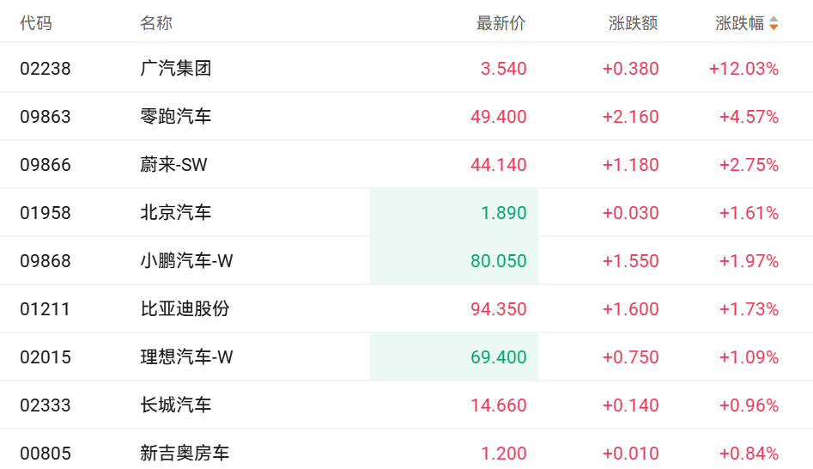Open 零跑汽车 stock link

[x=175, y=117]
